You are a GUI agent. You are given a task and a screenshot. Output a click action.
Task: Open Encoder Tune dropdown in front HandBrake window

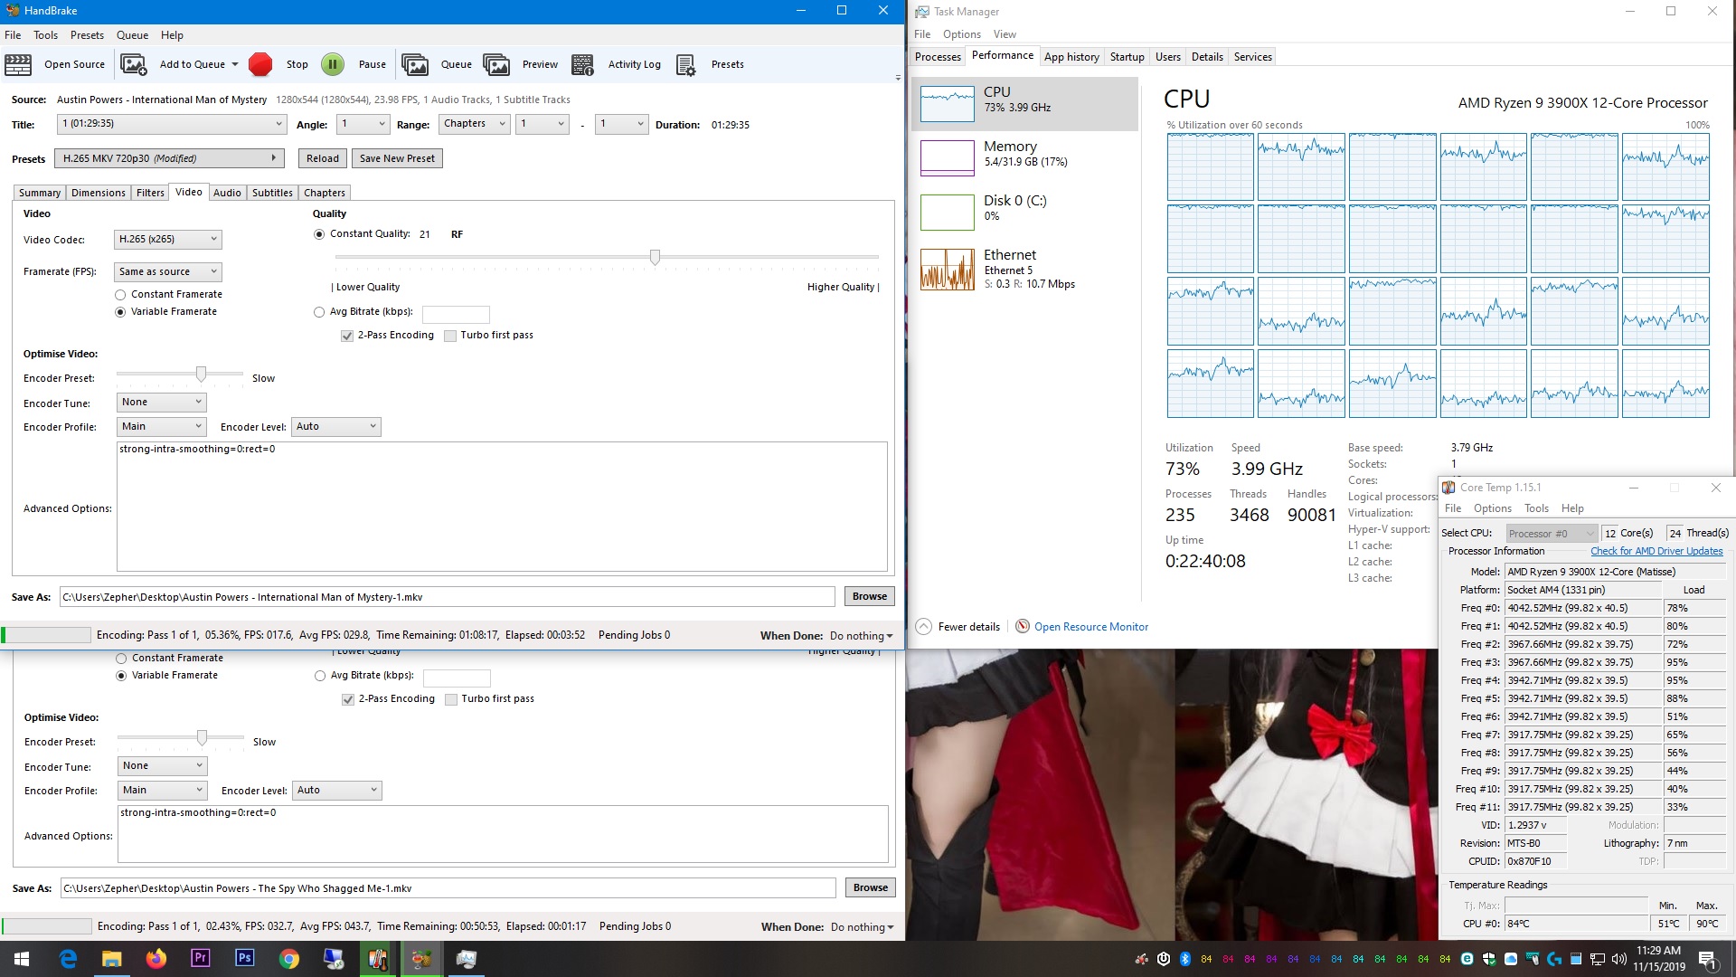[162, 403]
